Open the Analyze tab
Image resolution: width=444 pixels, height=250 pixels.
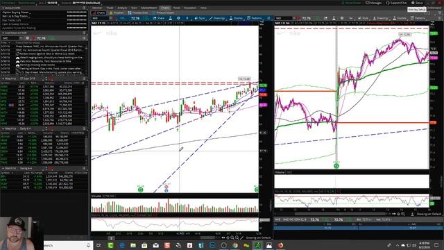tap(122, 8)
